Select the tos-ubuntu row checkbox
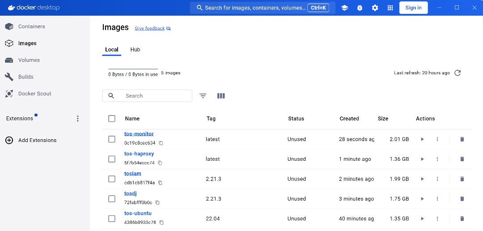Viewport: 483px width, 231px height. [x=112, y=218]
